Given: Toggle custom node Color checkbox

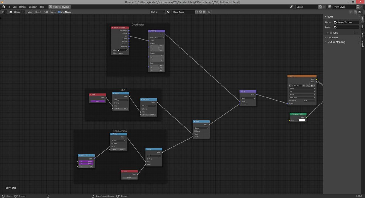Looking at the screenshot, I should 331,33.
